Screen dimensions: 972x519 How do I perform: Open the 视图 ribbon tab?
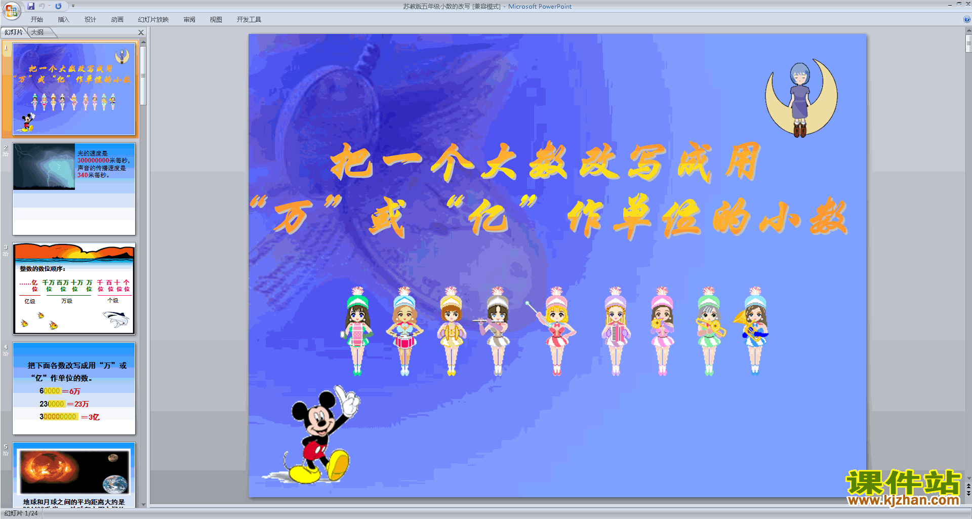216,20
